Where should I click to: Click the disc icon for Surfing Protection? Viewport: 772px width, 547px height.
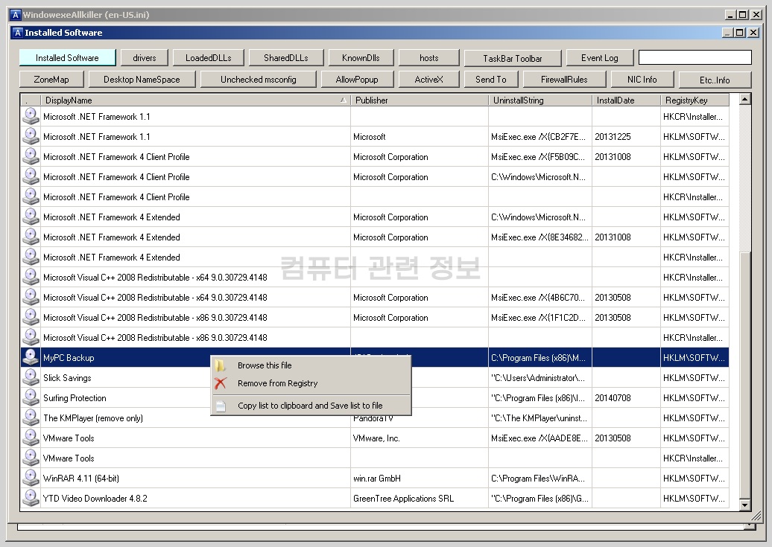(x=31, y=398)
